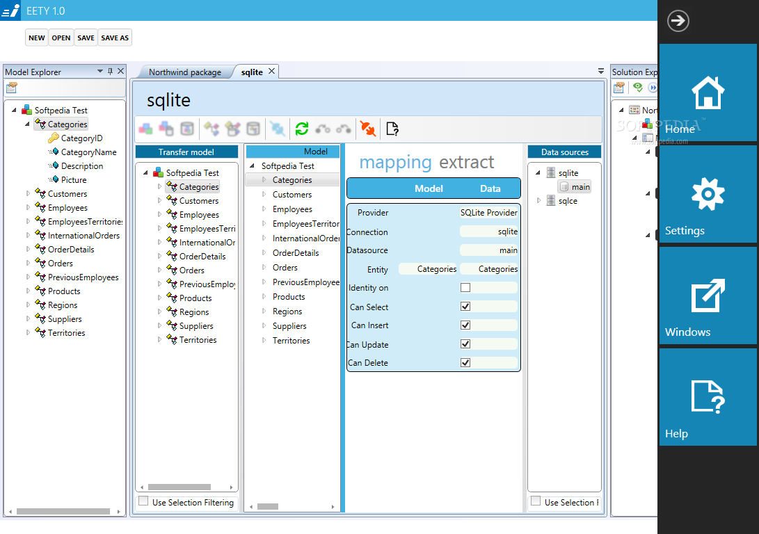The height and width of the screenshot is (534, 759).
Task: Click the Model Explorer properties toolbar icon
Action: [x=12, y=88]
